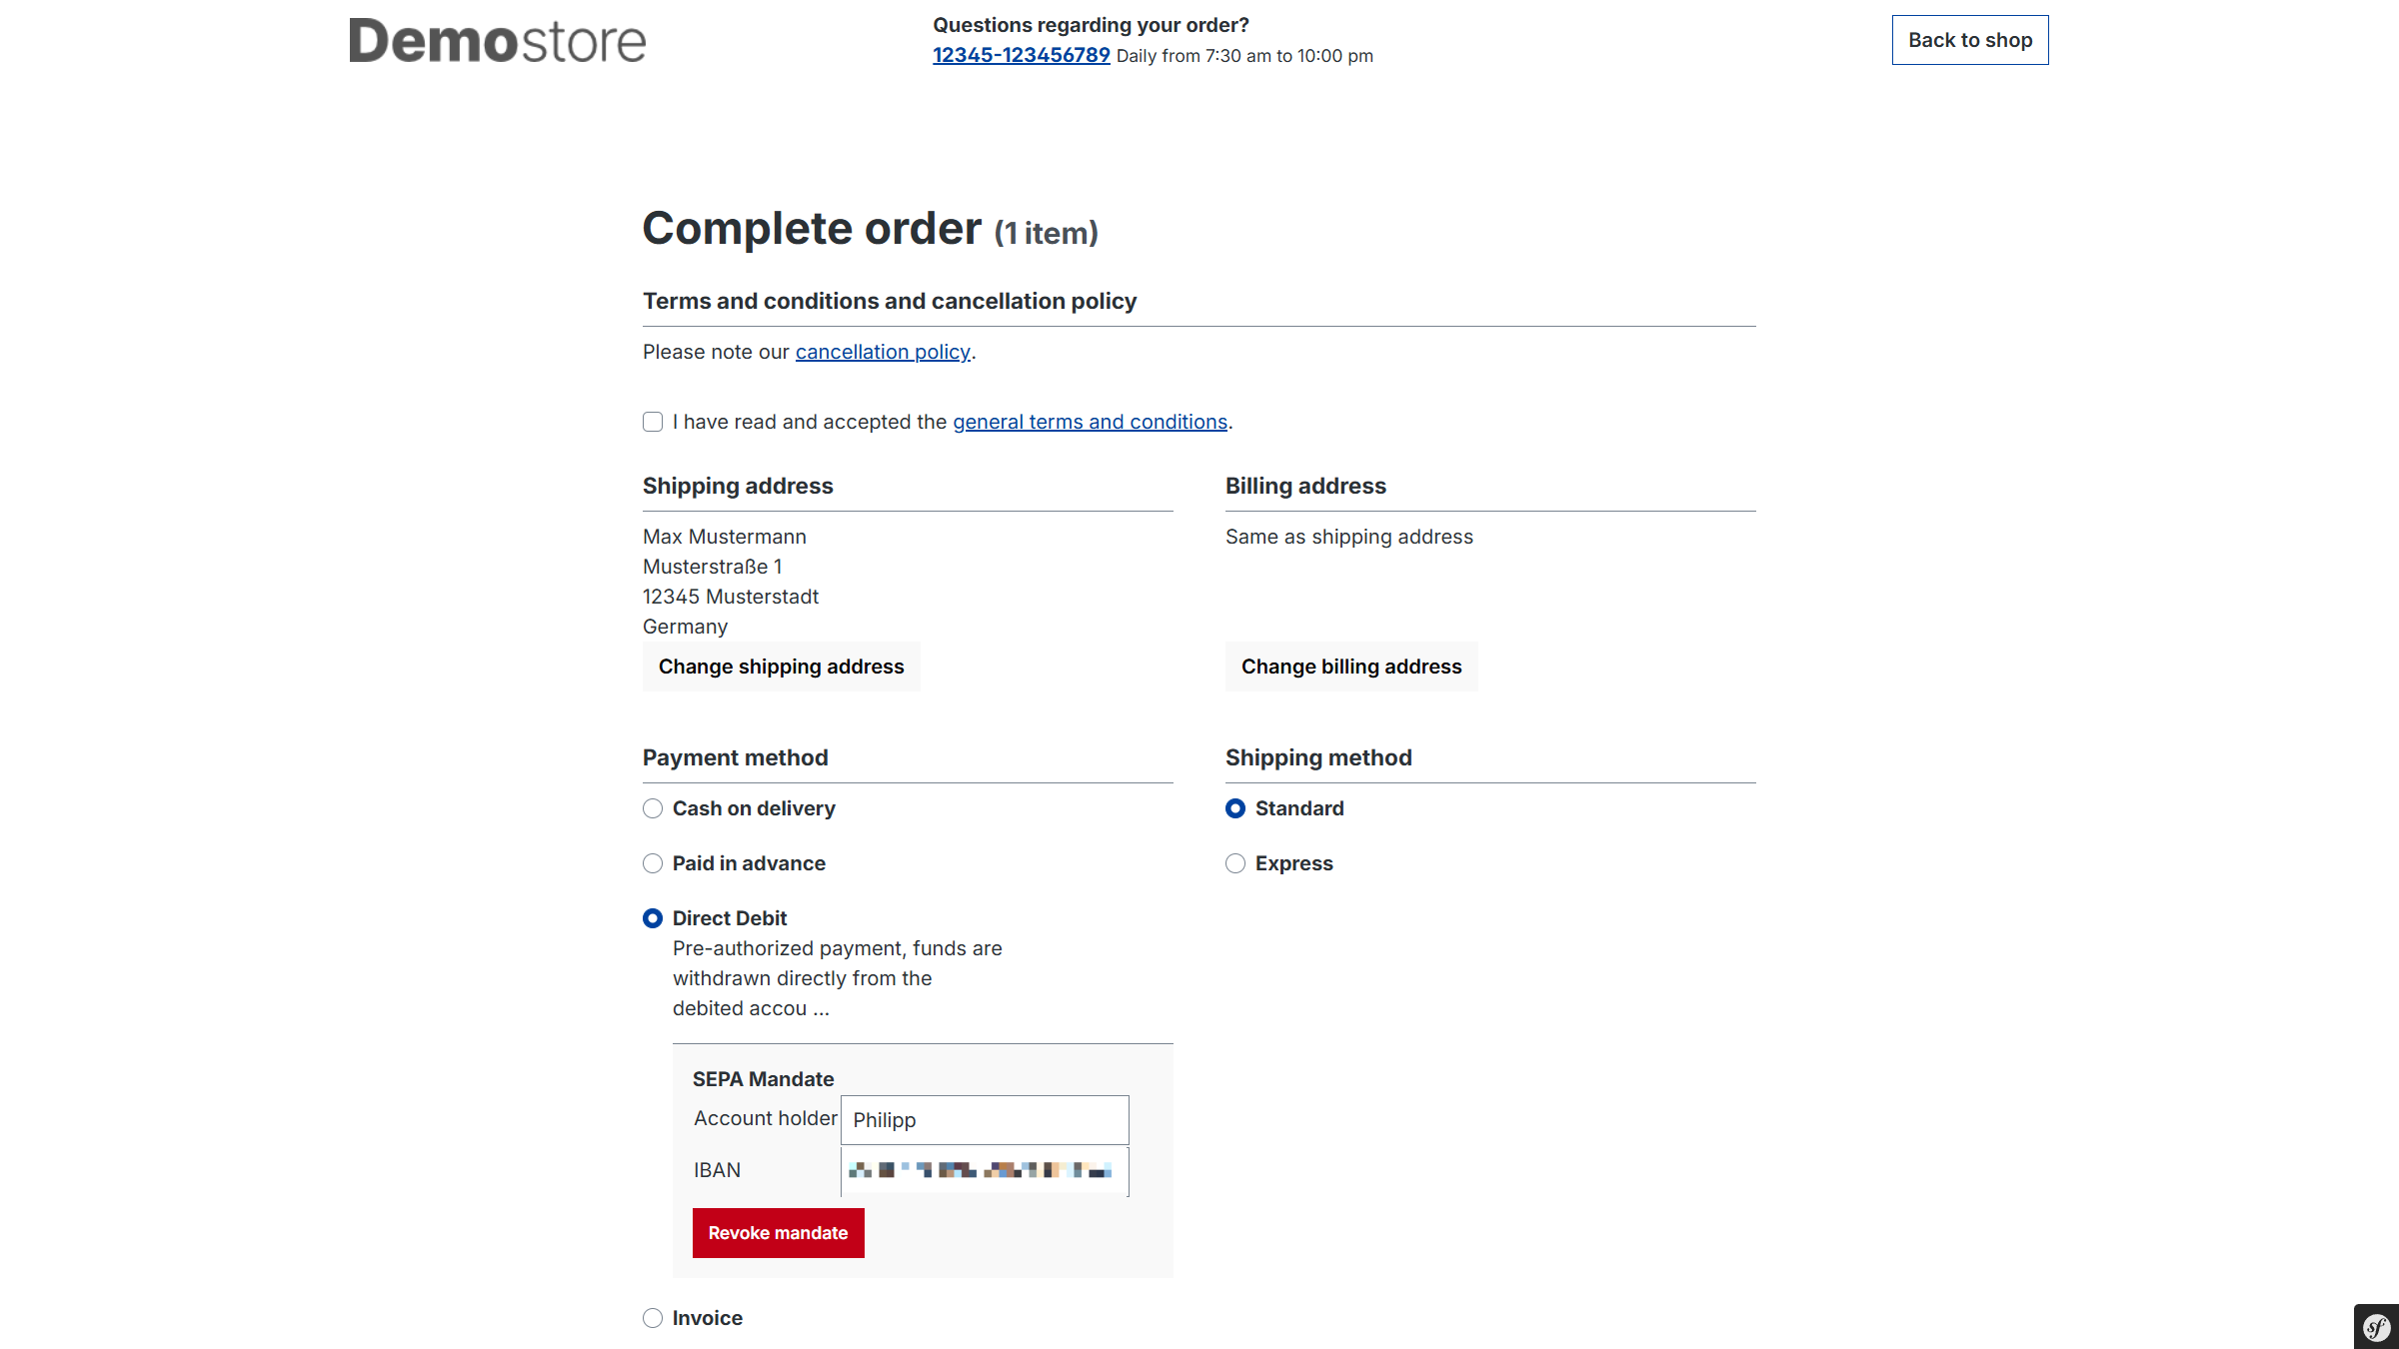
Task: Click the red Revoke mandate button
Action: [x=778, y=1233]
